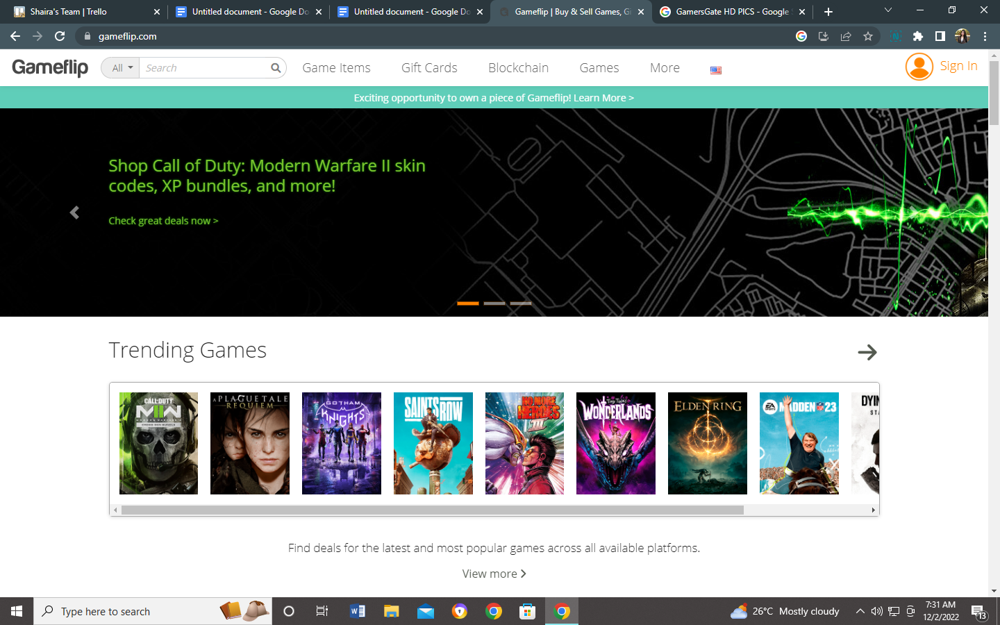Reload the page with refresh icon

(x=60, y=36)
